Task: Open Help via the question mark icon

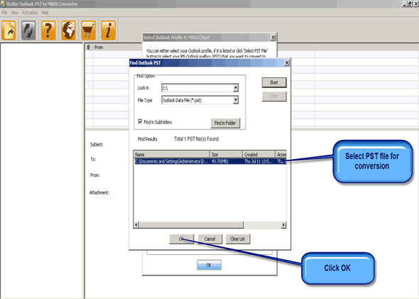Action: [48, 31]
